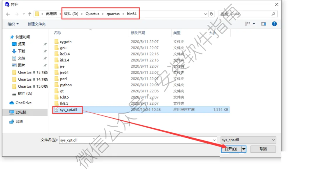This screenshot has width=315, height=172.
Task: Select the jre folder icon
Action: point(57,66)
